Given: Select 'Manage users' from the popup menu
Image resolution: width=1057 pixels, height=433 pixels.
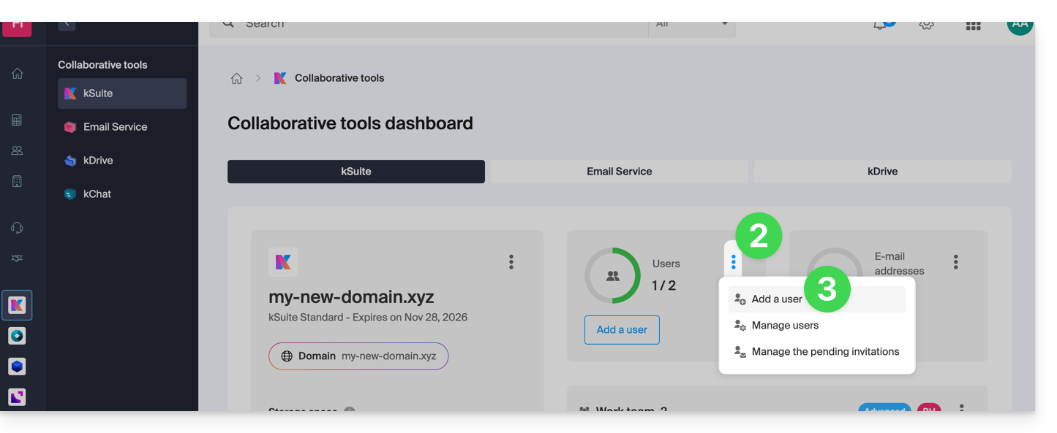Looking at the screenshot, I should [785, 326].
